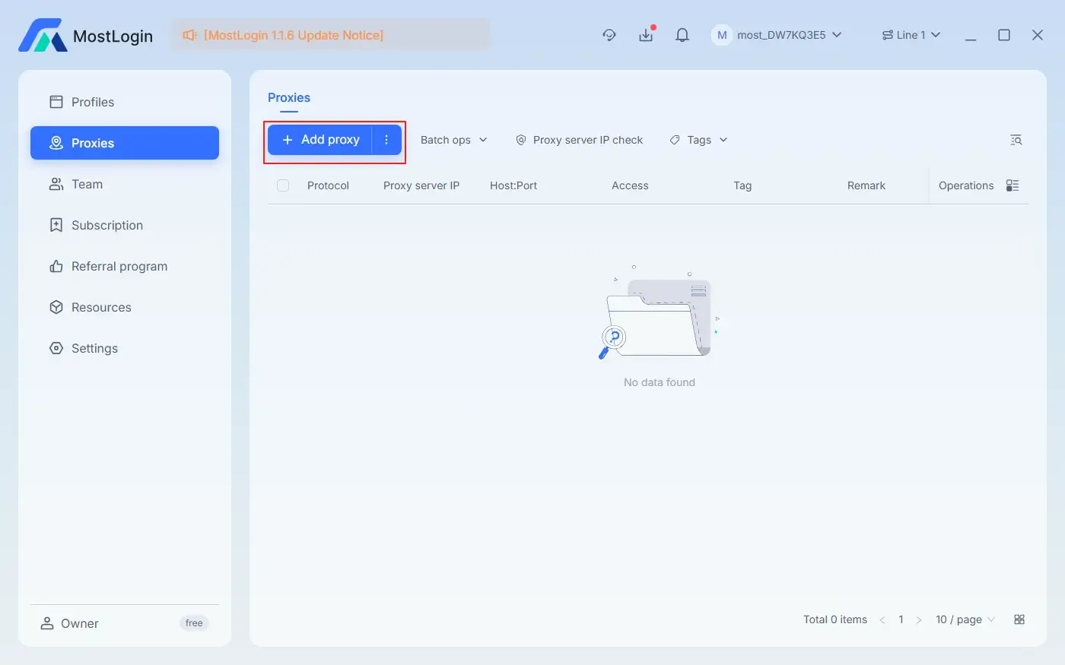1065x665 pixels.
Task: Open Settings in sidebar
Action: (x=125, y=348)
